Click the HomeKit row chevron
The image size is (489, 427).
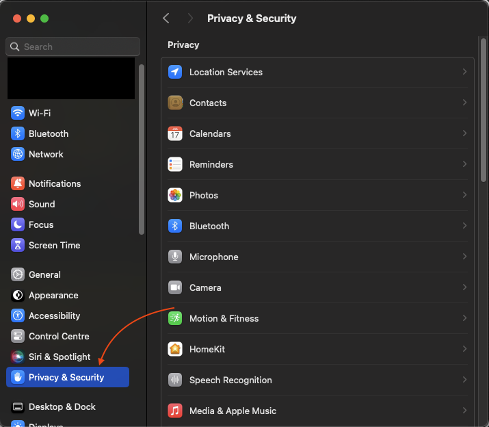click(464, 349)
